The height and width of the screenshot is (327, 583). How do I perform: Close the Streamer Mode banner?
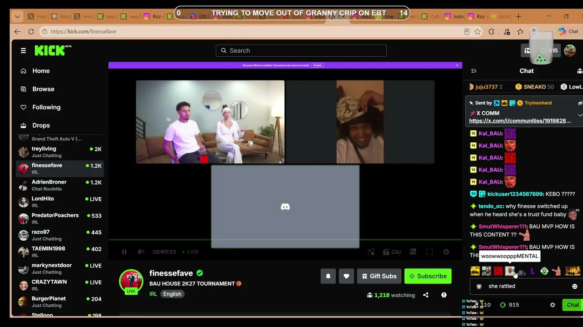coord(457,65)
